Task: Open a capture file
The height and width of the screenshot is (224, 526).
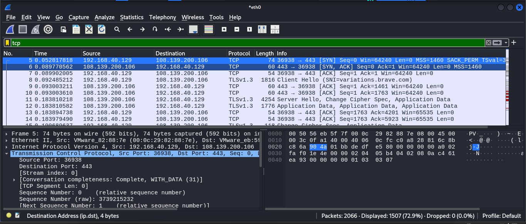Action: point(64,29)
